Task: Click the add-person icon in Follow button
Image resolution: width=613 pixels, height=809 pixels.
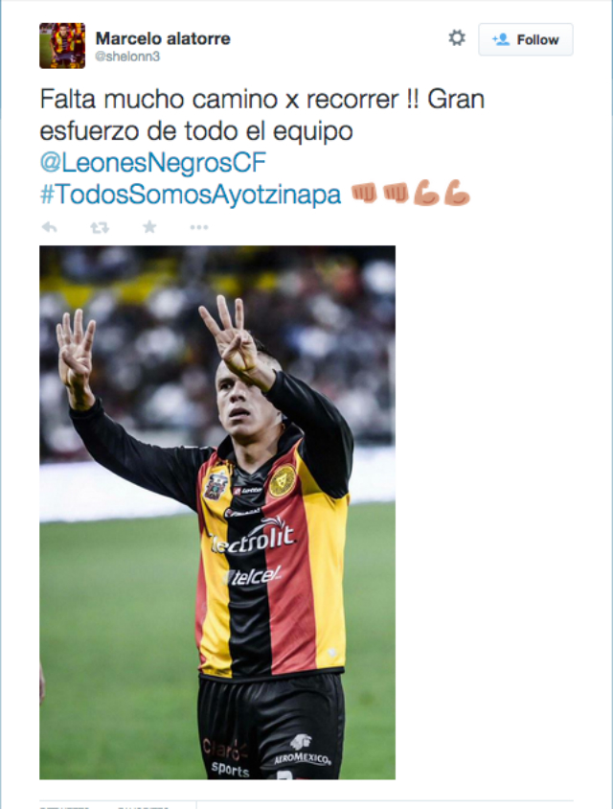Action: [501, 39]
